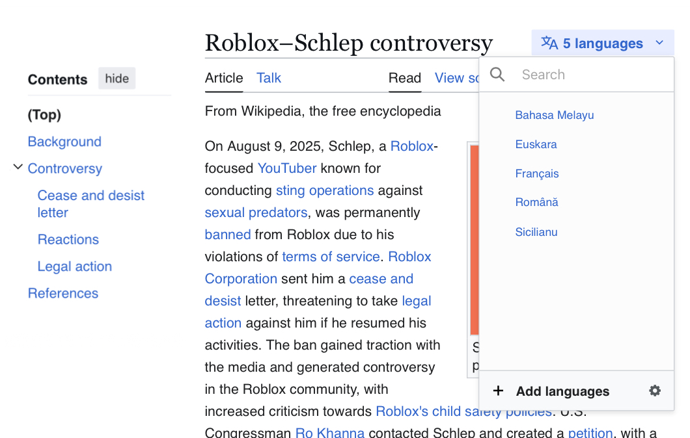Collapse the 5 languages dropdown arrow
Viewport: 690px width, 438px height.
click(x=659, y=44)
